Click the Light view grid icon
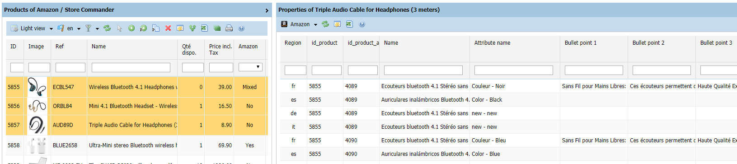The height and width of the screenshot is (164, 737). [14, 28]
